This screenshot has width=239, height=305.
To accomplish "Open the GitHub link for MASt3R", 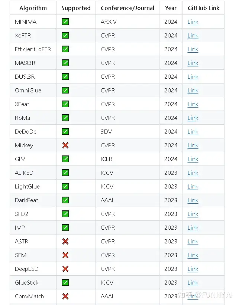I will coord(193,63).
